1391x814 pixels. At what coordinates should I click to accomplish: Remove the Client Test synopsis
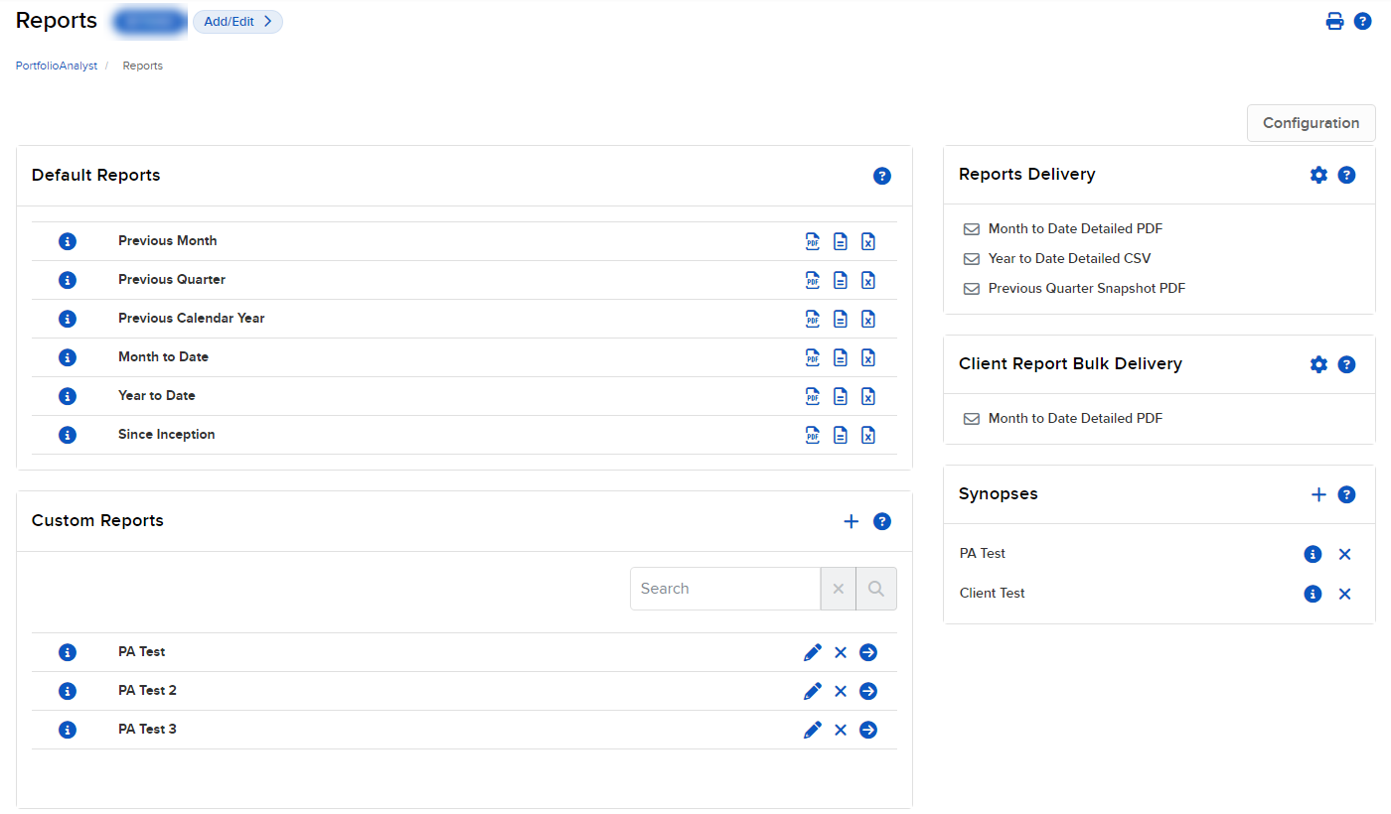[1345, 593]
